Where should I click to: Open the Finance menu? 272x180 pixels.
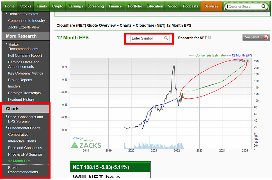click(115, 6)
